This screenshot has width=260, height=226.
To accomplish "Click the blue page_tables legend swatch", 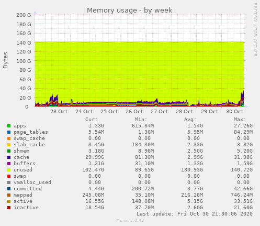I will pos(9,132).
